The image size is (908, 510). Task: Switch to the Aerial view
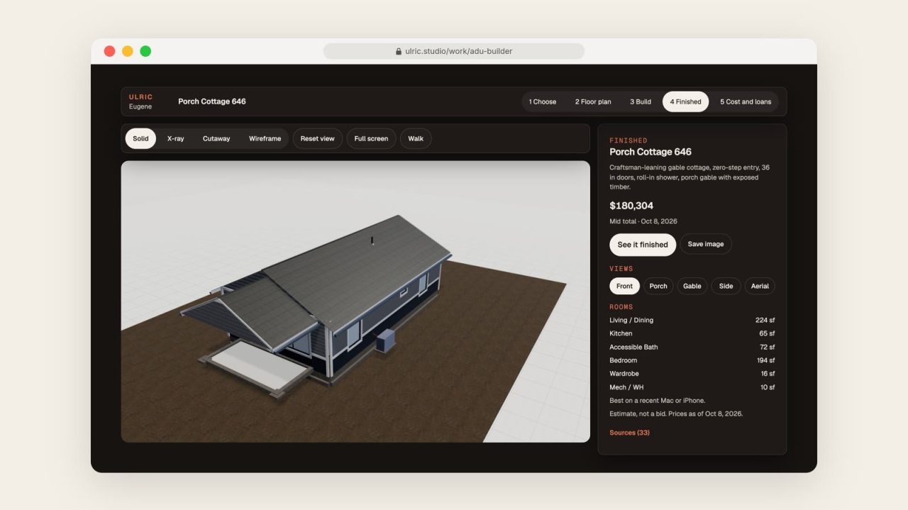pos(760,286)
